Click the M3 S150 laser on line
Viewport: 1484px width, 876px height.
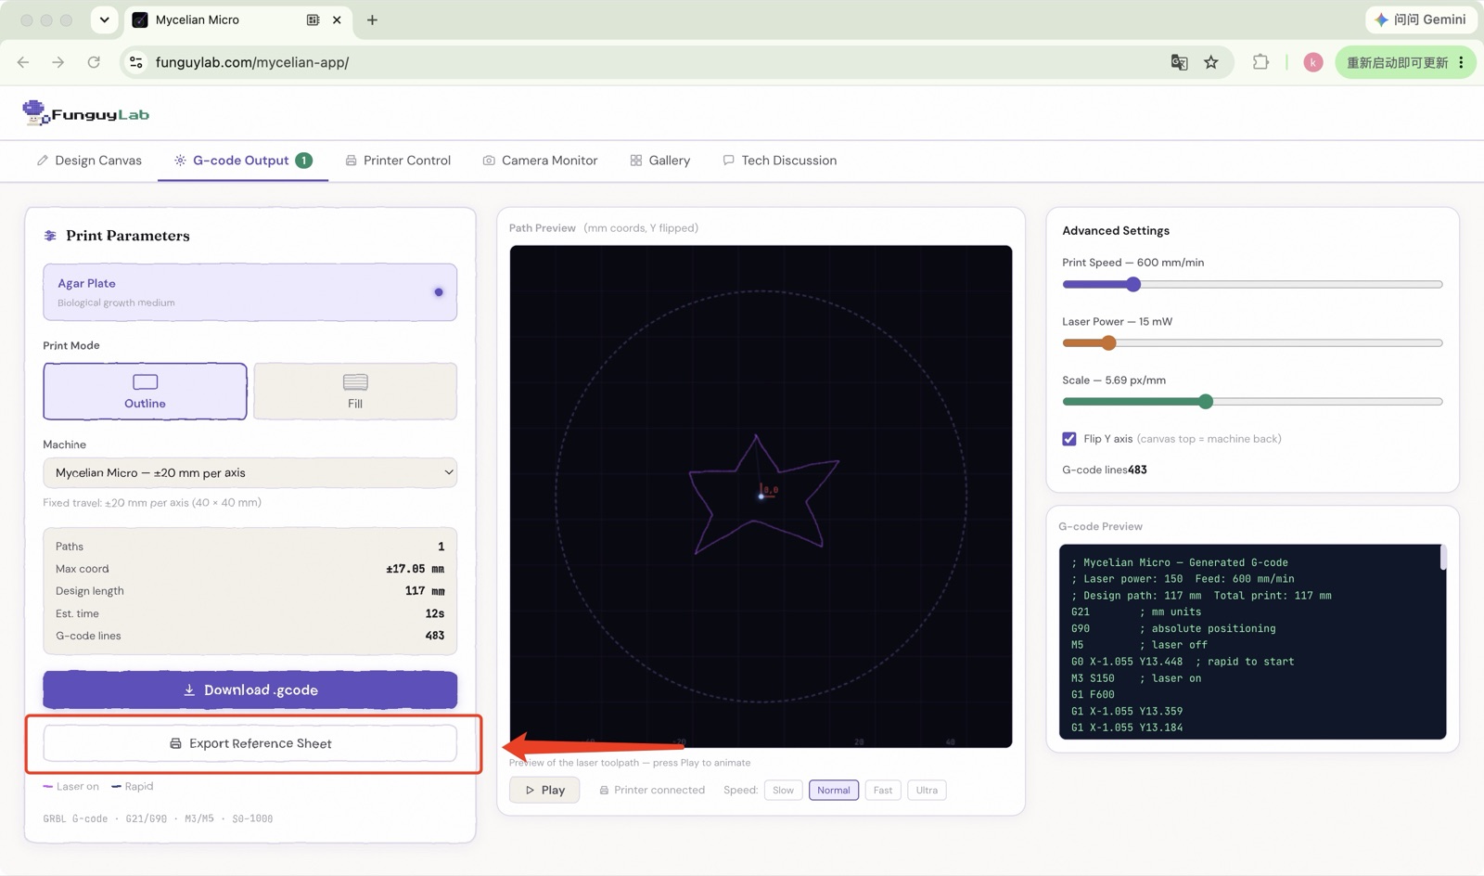pyautogui.click(x=1136, y=678)
